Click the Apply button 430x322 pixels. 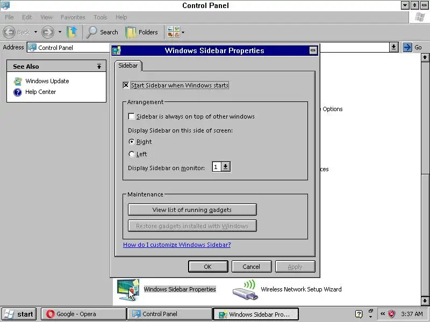pos(295,266)
